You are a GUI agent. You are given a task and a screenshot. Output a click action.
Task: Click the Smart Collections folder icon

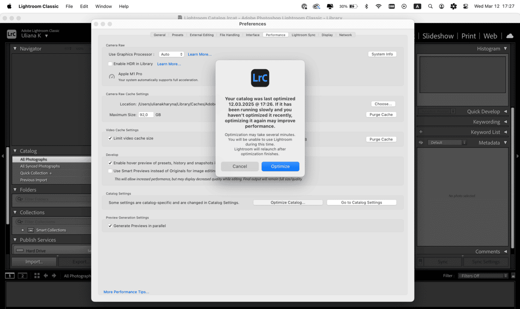coord(31,230)
